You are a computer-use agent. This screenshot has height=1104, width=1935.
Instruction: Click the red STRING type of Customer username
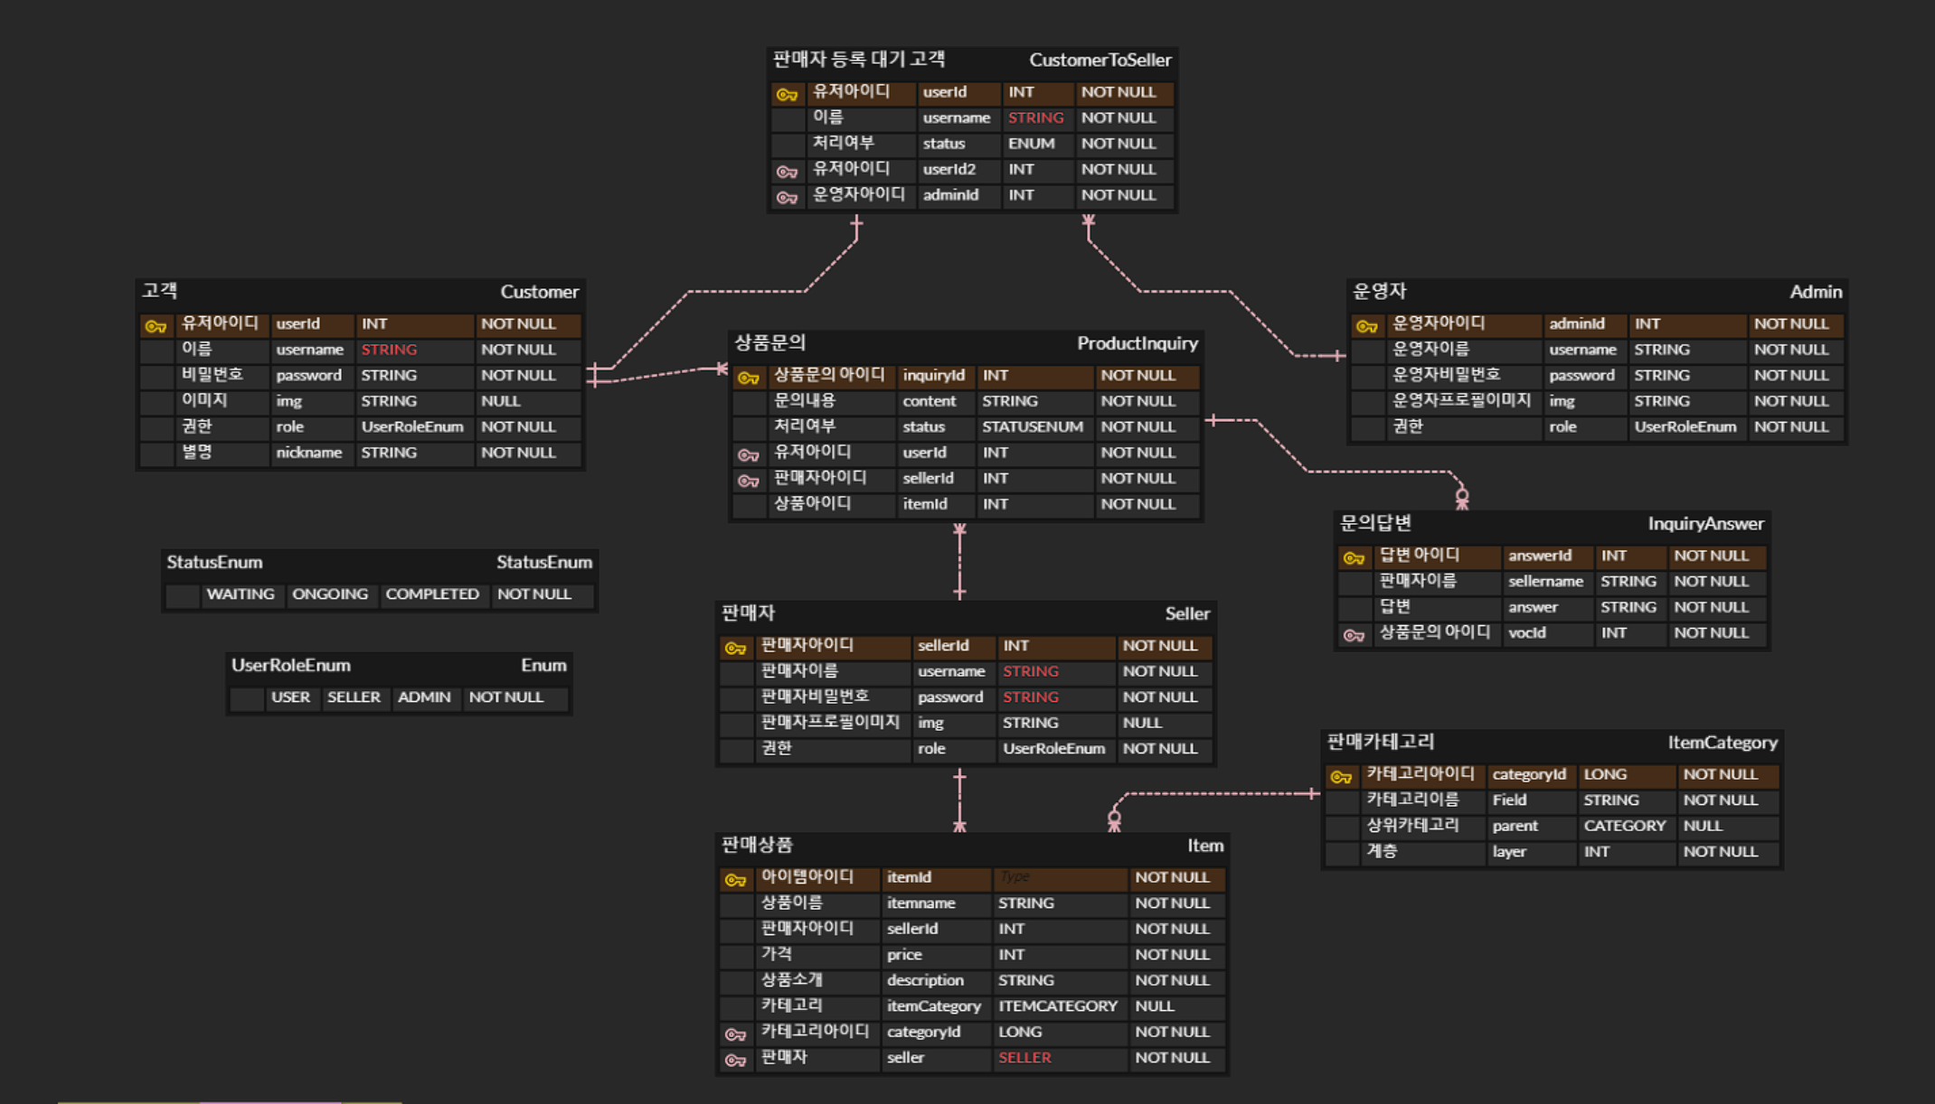click(x=389, y=349)
